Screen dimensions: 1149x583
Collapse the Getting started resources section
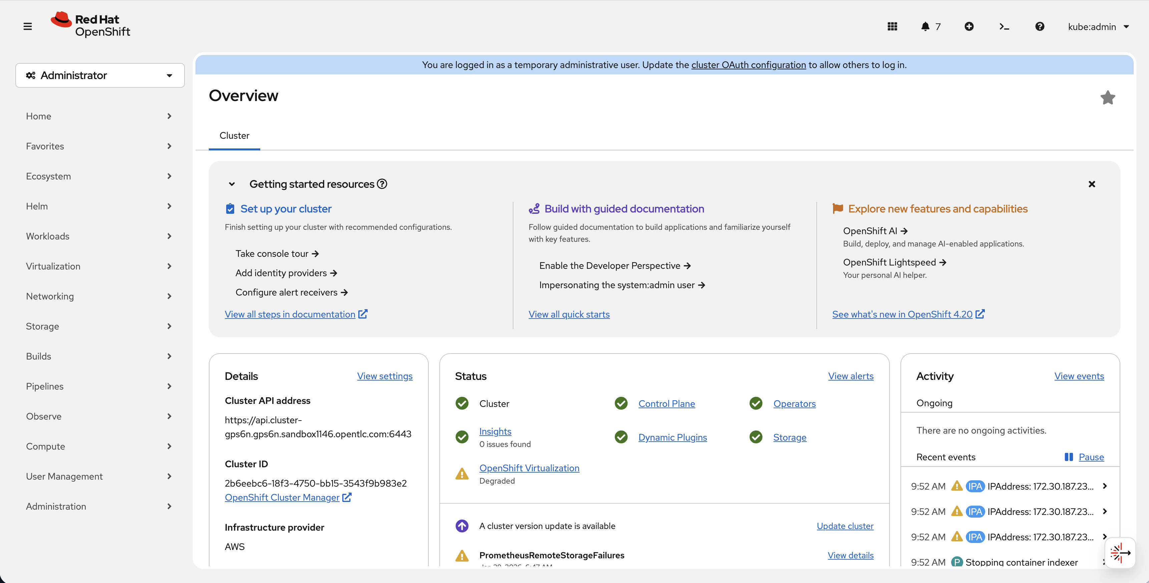pos(232,184)
